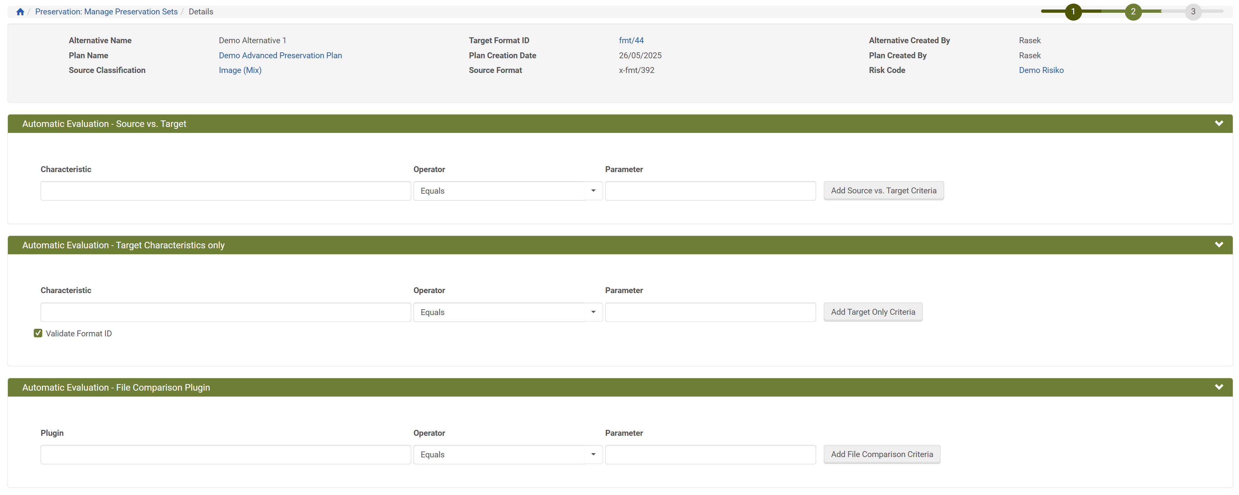1239x495 pixels.
Task: Click Image (Mix) source classification link
Action: tap(240, 70)
